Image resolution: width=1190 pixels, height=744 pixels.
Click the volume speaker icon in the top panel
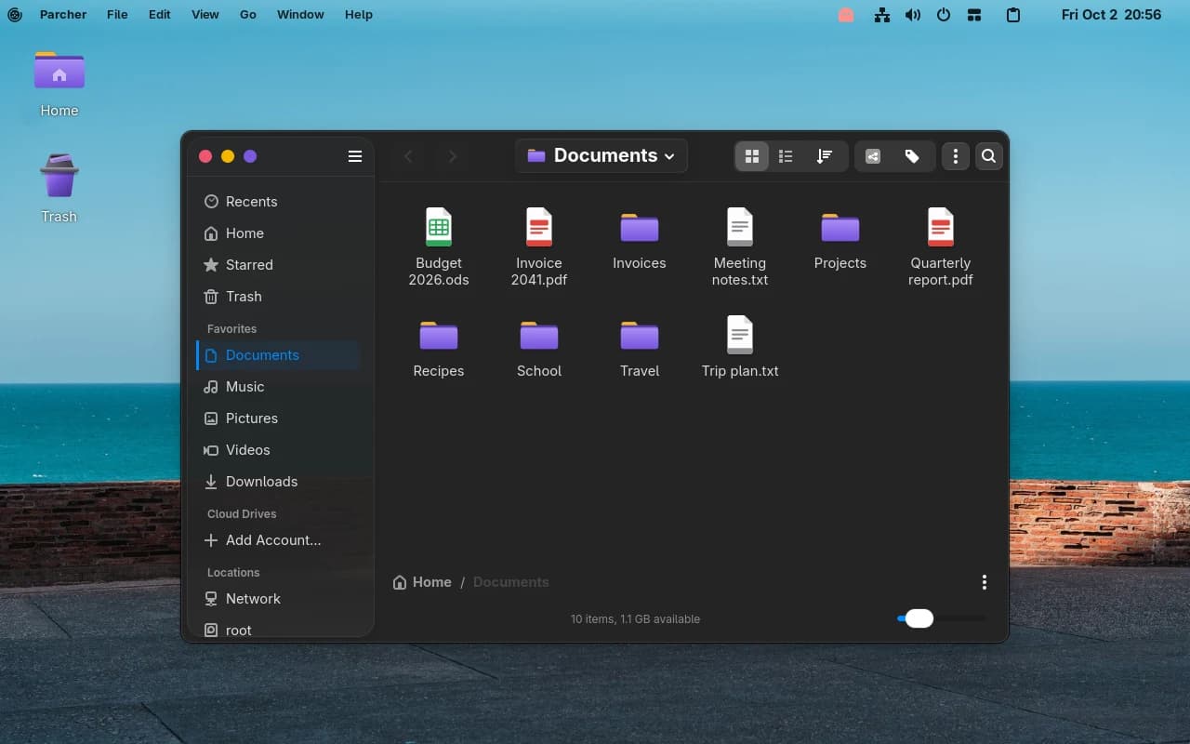coord(913,15)
